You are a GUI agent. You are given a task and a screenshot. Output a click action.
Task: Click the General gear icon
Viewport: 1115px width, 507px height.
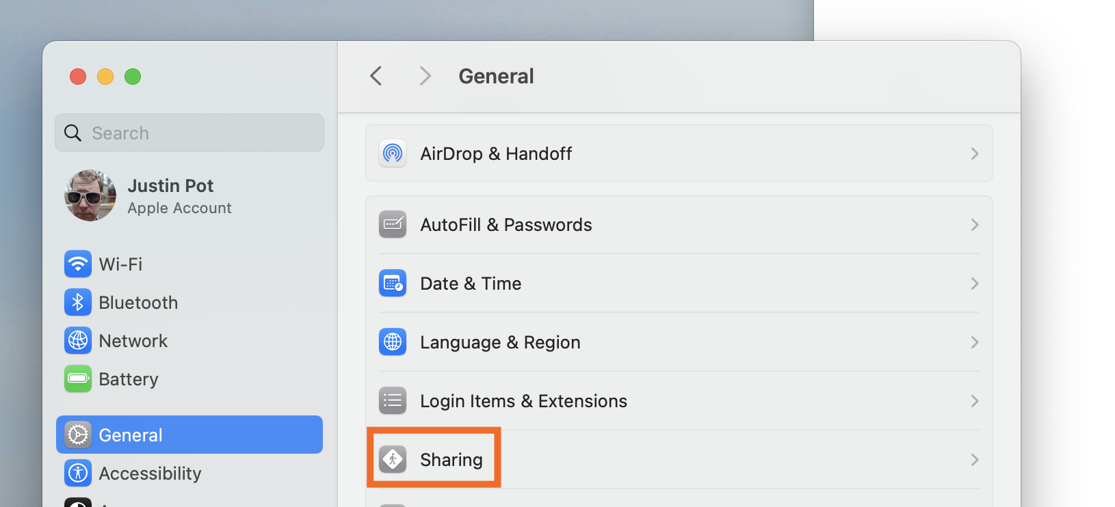point(78,435)
